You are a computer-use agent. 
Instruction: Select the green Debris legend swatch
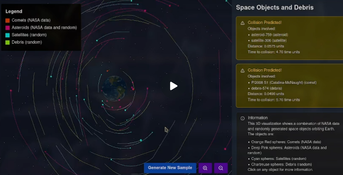pyautogui.click(x=8, y=42)
